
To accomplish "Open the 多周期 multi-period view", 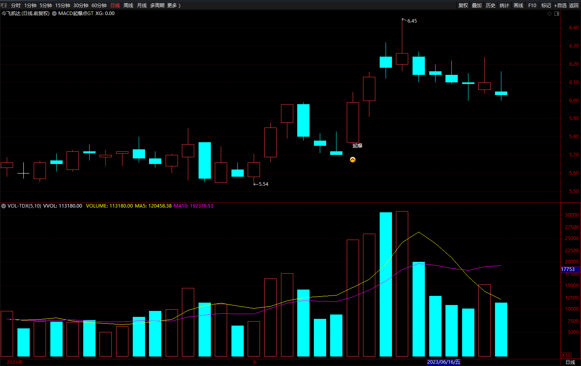I will [x=157, y=6].
